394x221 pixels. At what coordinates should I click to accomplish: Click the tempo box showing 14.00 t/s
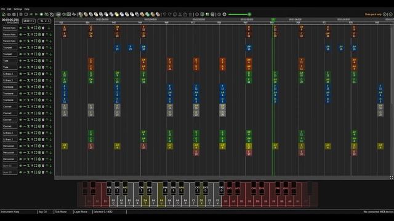pos(29,21)
